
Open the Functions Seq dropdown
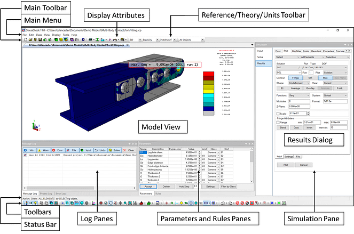pos(299,95)
